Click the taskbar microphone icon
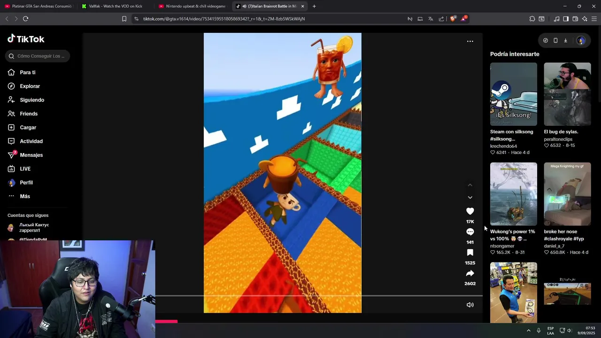The image size is (601, 338). point(539,330)
